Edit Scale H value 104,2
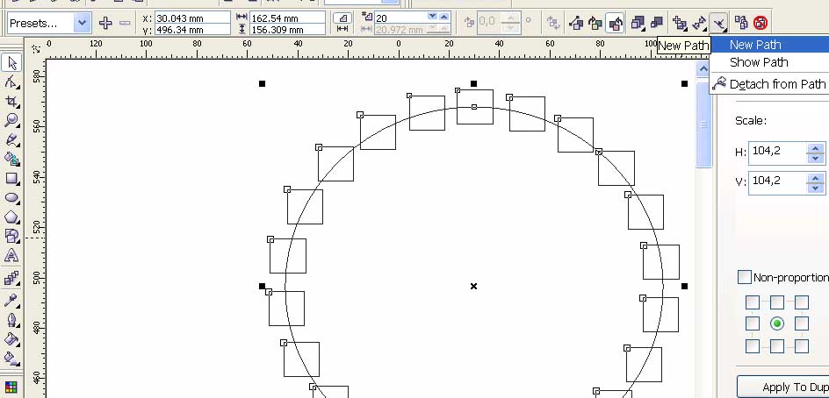Image resolution: width=829 pixels, height=398 pixels. (776, 152)
